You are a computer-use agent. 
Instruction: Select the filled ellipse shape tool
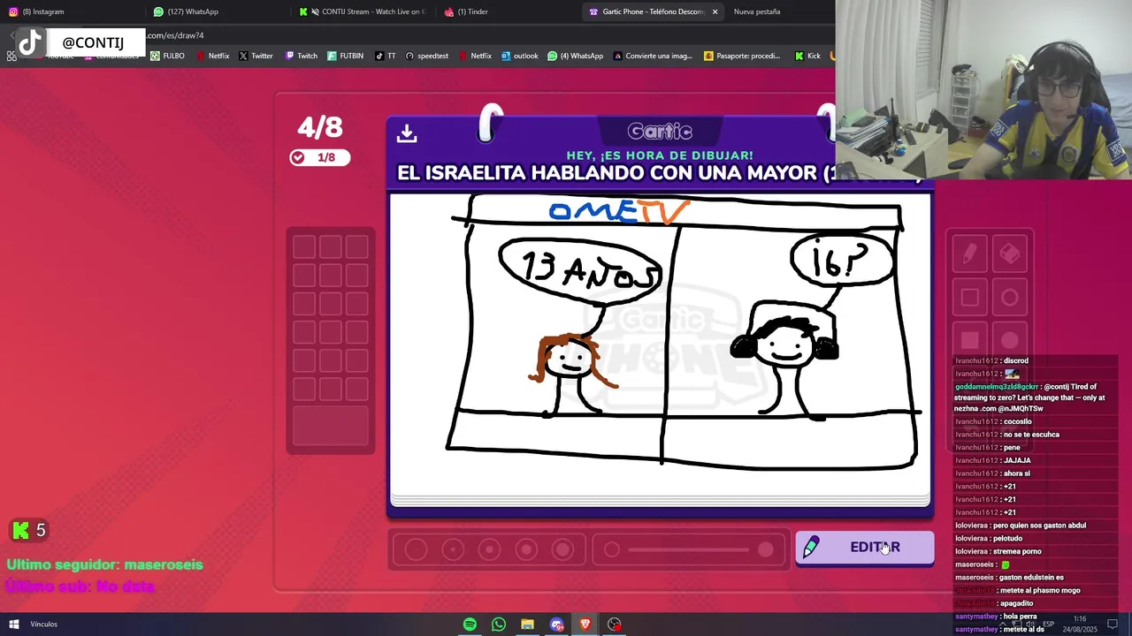click(x=1010, y=340)
